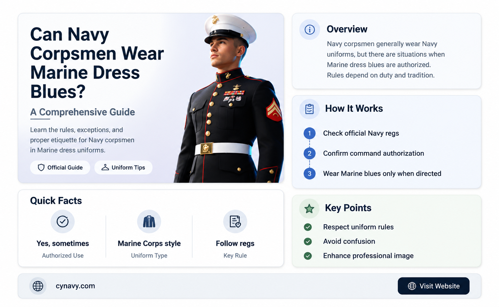Click the checkmark icon above Yes, sometimes
Image resolution: width=499 pixels, height=307 pixels.
pyautogui.click(x=63, y=222)
